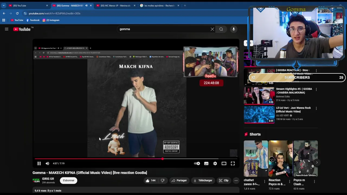Run search with magnifier button
Image resolution: width=347 pixels, height=195 pixels.
click(221, 29)
